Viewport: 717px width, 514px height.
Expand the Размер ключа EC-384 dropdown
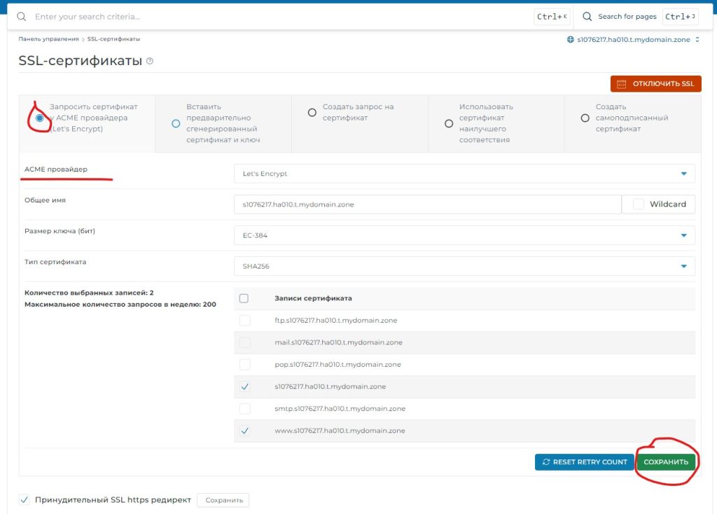coord(464,235)
